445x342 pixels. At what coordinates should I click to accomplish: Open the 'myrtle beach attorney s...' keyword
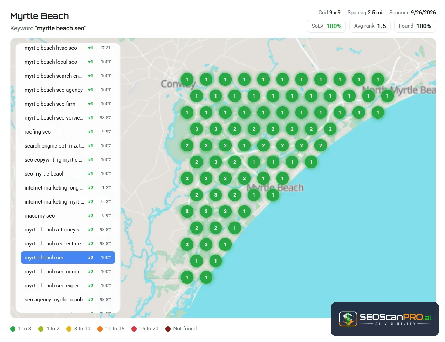[x=68, y=230]
